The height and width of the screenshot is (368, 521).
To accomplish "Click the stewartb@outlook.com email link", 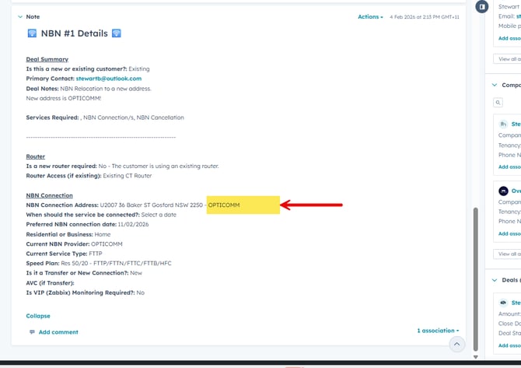I will 109,79.
